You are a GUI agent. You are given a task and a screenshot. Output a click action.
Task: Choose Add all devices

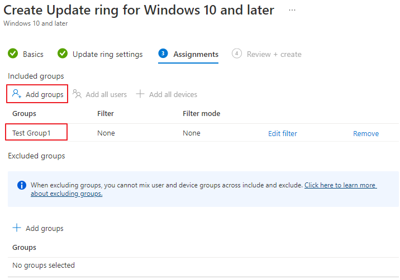pos(166,94)
